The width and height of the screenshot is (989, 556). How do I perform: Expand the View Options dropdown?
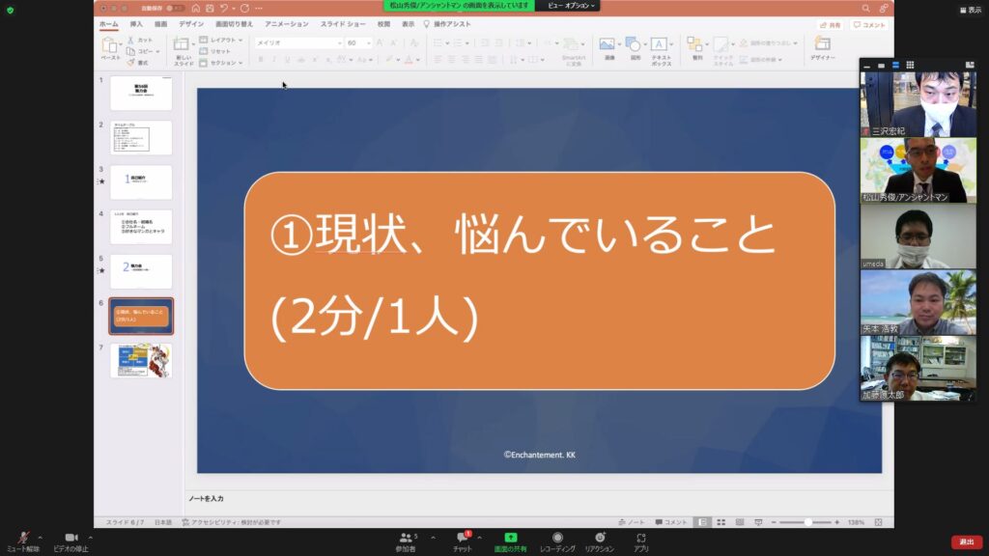coord(572,5)
